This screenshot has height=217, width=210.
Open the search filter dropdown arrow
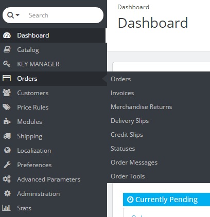17,15
